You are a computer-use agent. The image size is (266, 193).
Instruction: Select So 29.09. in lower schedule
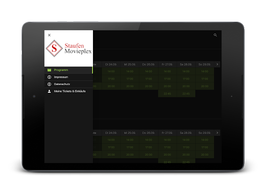tap(205, 133)
